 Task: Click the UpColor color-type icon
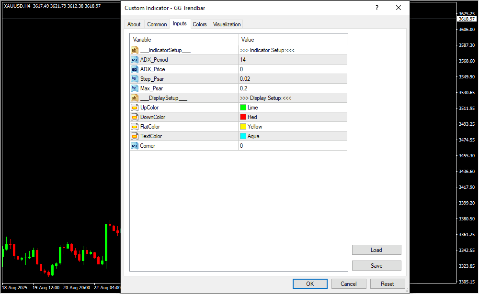(x=134, y=108)
